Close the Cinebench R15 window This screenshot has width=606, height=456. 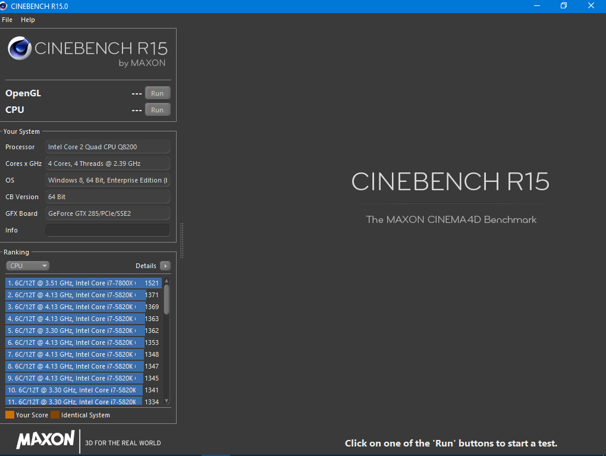591,6
